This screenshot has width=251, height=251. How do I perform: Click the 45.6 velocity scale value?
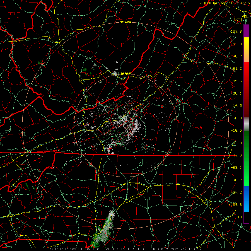[237, 81]
